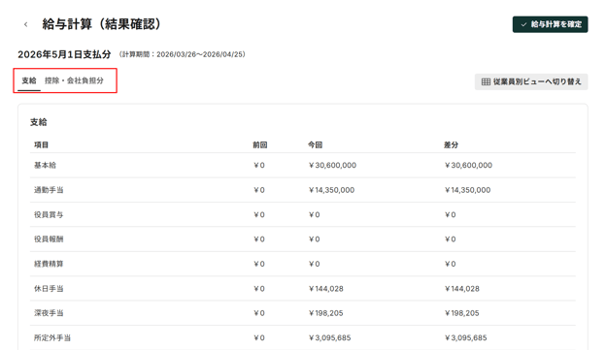
Task: Click 今回 value ¥30,600,000 for 基本給
Action: pos(332,166)
